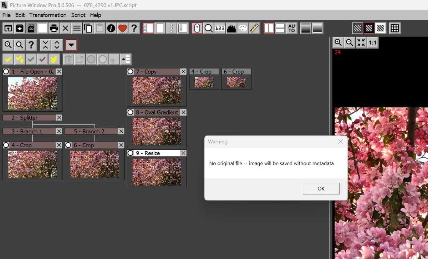428x259 pixels.
Task: Toggle the circle on the 1 - File Open node
Action: click(x=6, y=72)
